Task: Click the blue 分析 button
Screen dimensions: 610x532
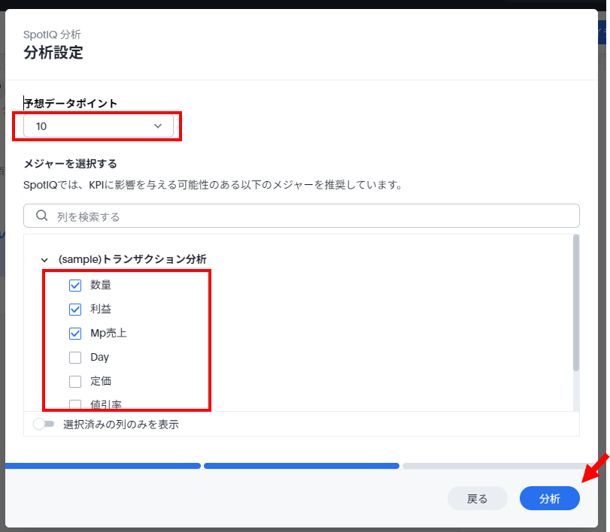Action: 549,499
